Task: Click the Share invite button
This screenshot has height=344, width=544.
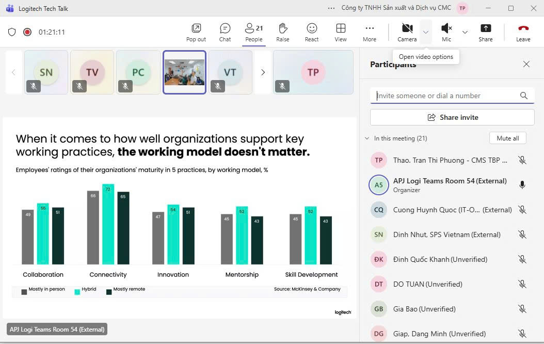Action: pos(452,117)
